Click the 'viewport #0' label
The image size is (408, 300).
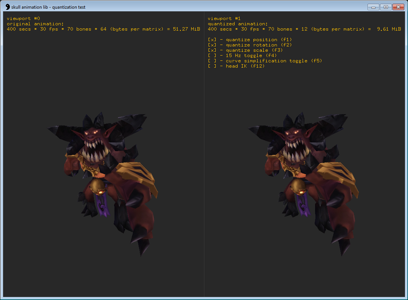pyautogui.click(x=23, y=19)
